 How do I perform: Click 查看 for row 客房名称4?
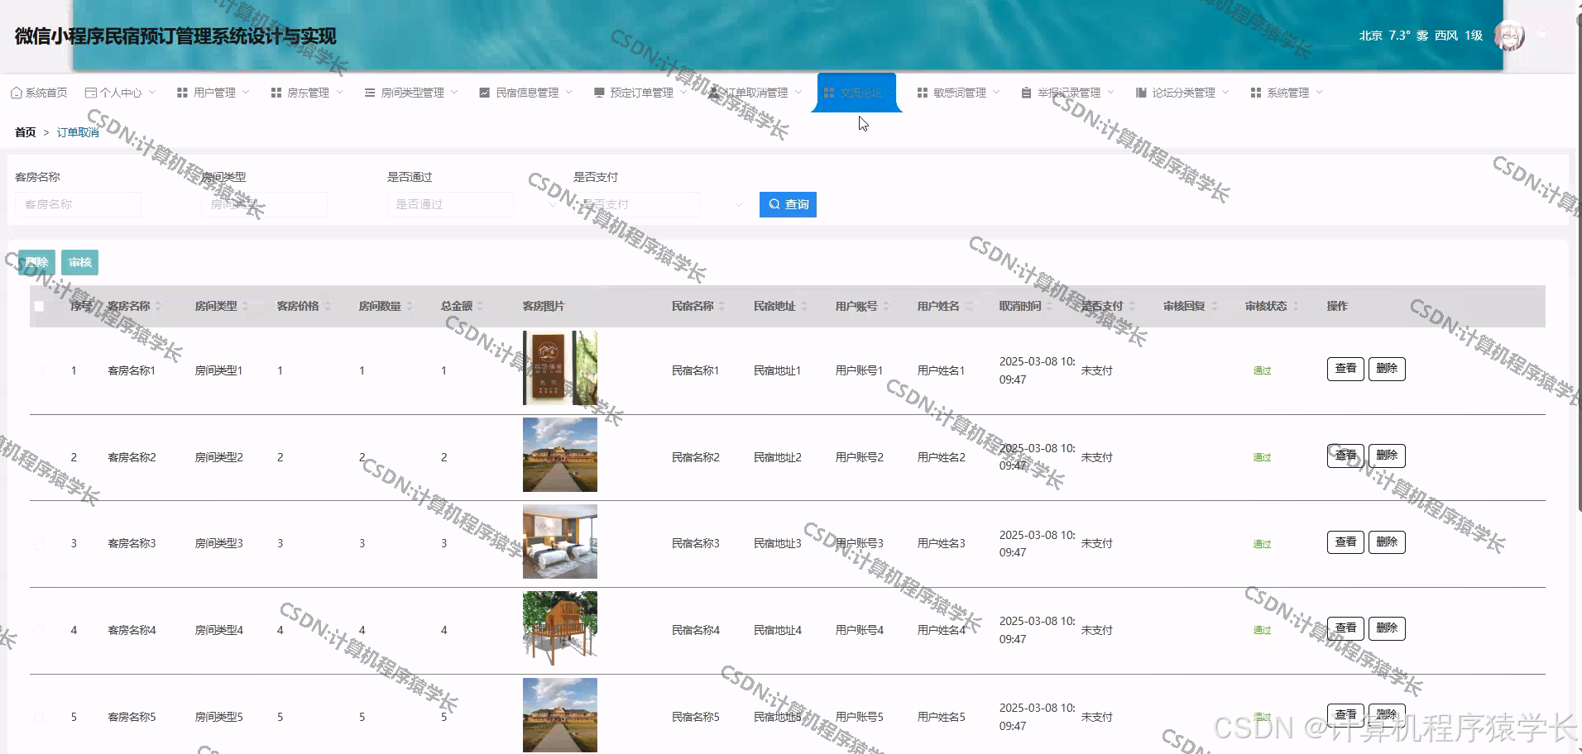pos(1345,628)
